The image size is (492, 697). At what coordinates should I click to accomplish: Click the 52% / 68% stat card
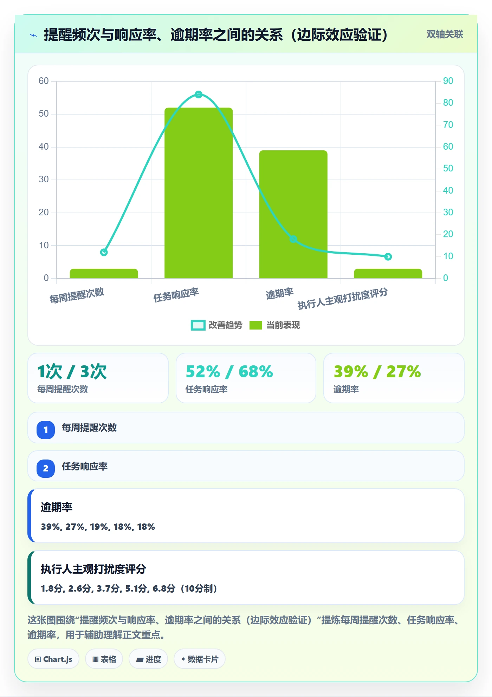tap(246, 378)
